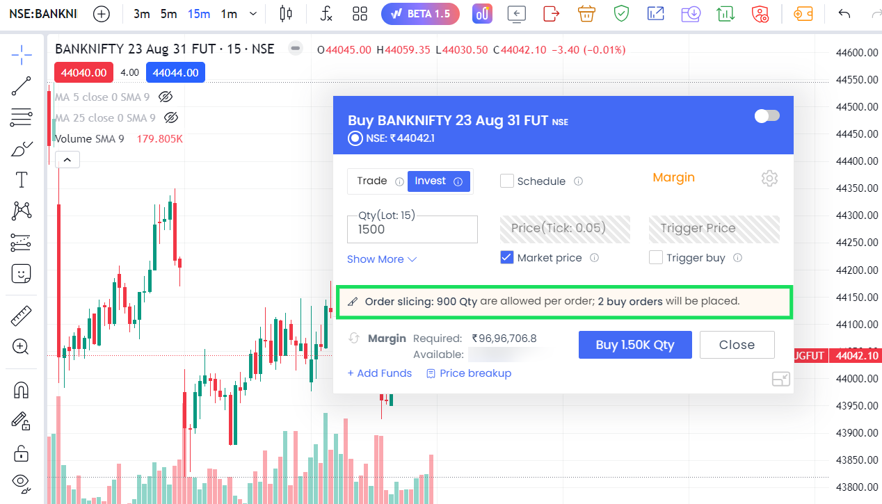Select the 15m timeframe
This screenshot has height=504, width=882.
[x=199, y=14]
